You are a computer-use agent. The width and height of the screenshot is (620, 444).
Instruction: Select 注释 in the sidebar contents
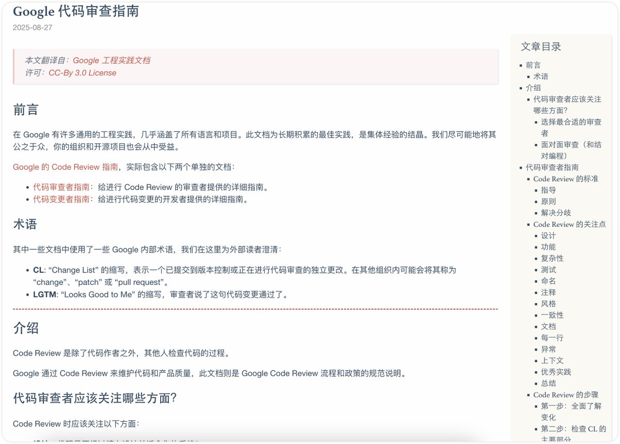point(549,292)
